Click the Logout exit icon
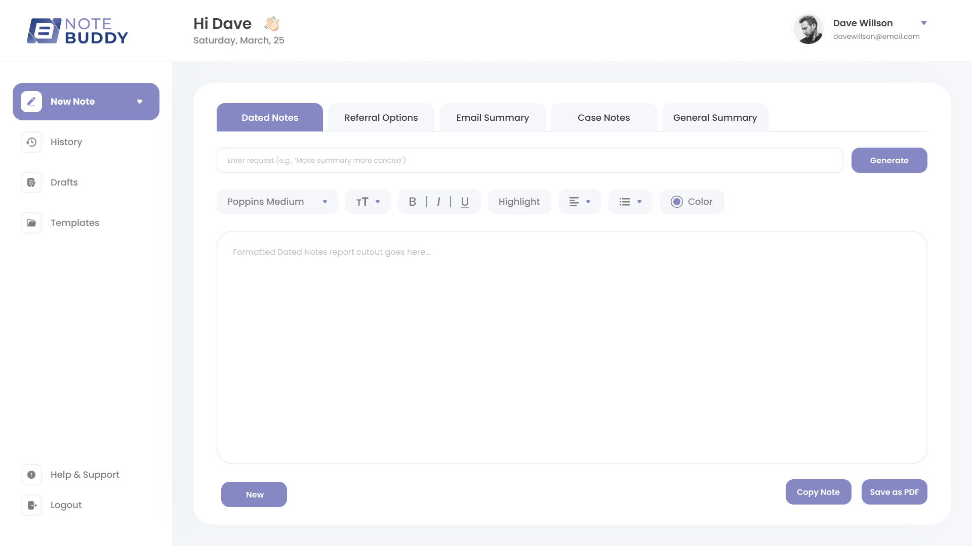The height and width of the screenshot is (546, 972). [x=31, y=505]
